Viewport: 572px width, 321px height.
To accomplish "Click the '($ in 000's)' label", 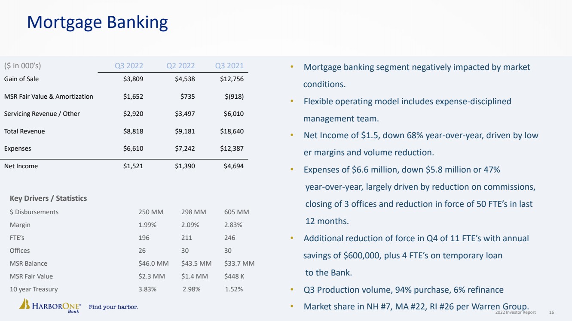I will pyautogui.click(x=22, y=66).
